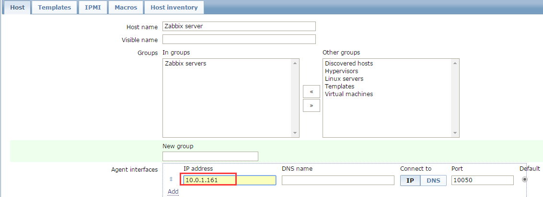The image size is (543, 197).
Task: Select Hypervisors in Other groups
Action: point(341,71)
